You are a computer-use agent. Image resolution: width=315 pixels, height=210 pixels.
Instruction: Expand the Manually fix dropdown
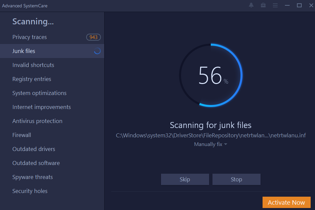tap(210, 144)
